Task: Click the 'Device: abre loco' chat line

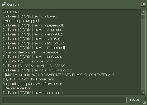Action: pyautogui.click(x=18, y=88)
